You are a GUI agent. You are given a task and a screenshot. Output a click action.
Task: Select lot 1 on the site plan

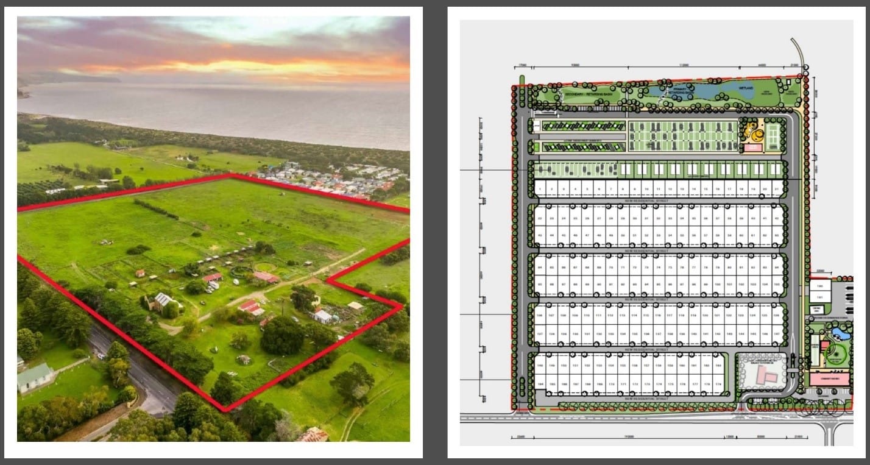[x=540, y=190]
